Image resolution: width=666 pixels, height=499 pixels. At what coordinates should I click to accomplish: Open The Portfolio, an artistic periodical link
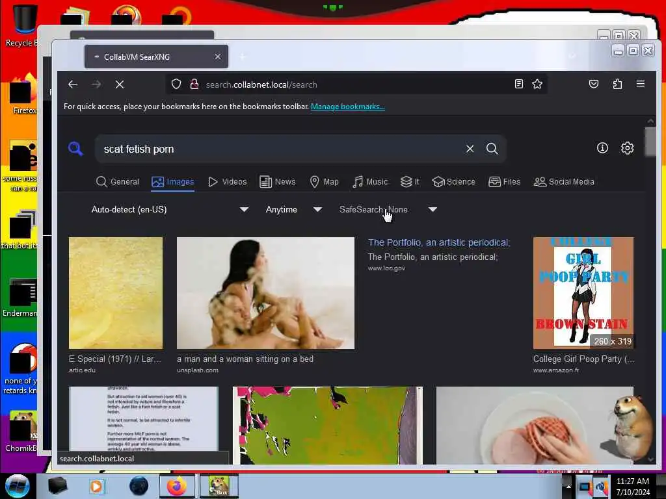point(439,242)
